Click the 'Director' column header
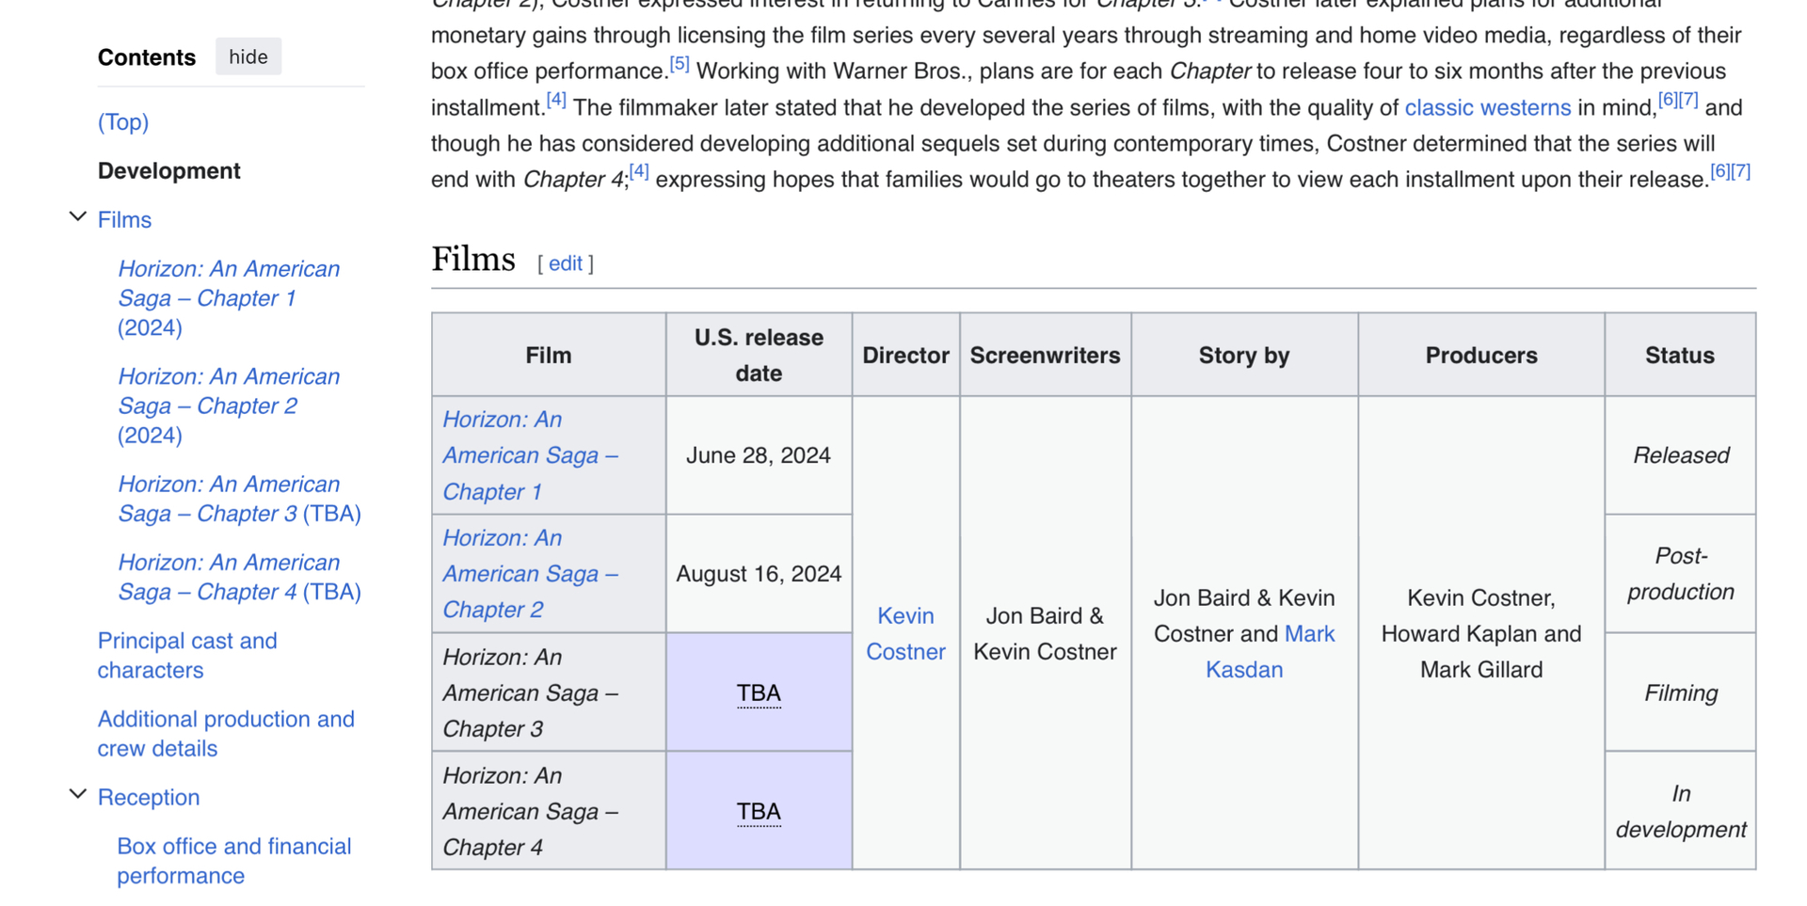 tap(905, 355)
